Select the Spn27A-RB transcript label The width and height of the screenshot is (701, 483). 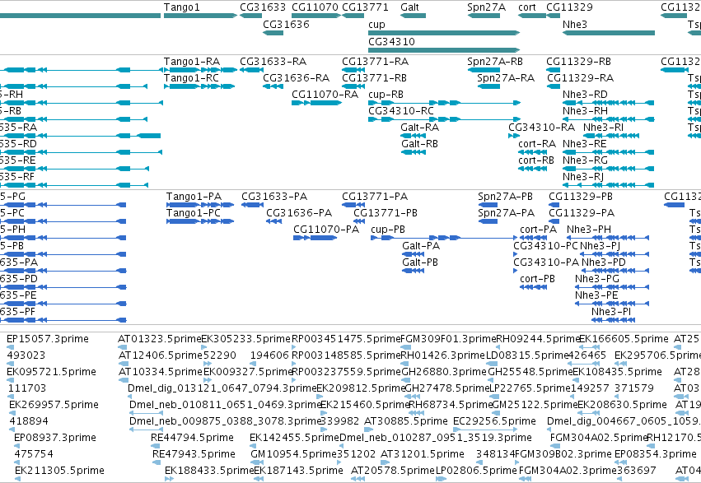coord(495,61)
